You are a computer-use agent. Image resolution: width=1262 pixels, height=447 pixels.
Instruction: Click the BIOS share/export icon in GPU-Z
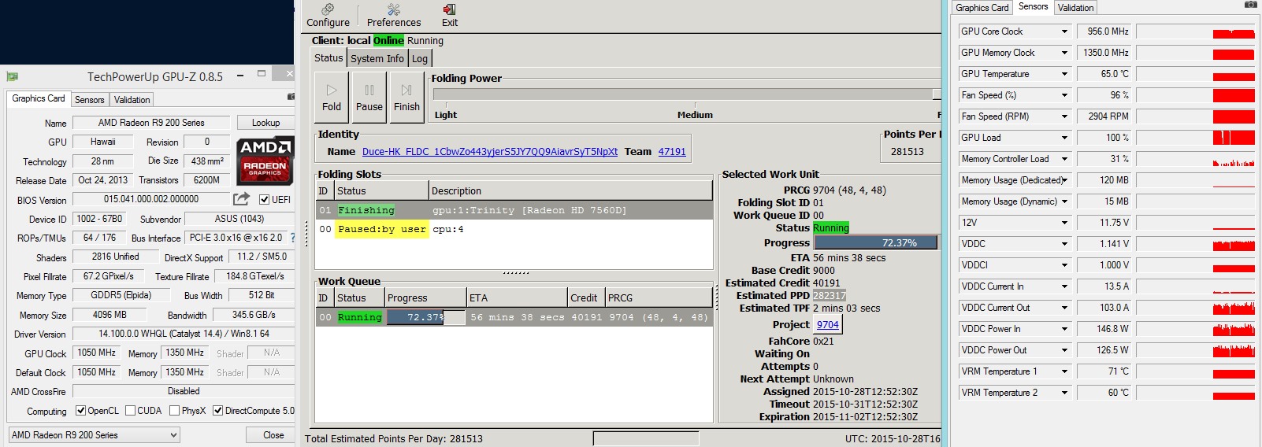coord(242,199)
